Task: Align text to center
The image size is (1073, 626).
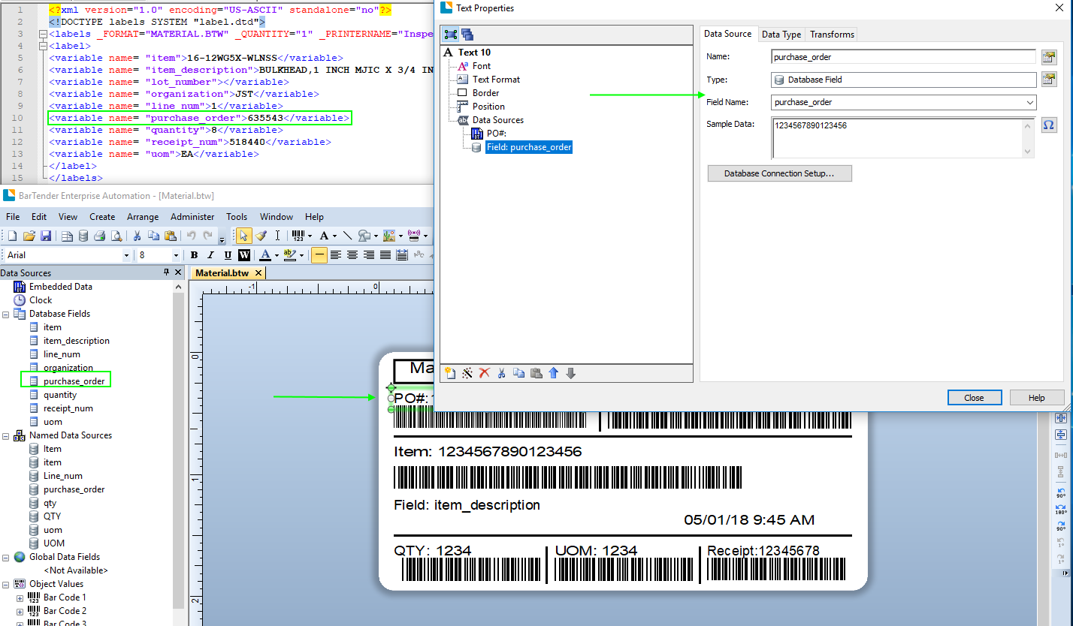Action: [352, 255]
